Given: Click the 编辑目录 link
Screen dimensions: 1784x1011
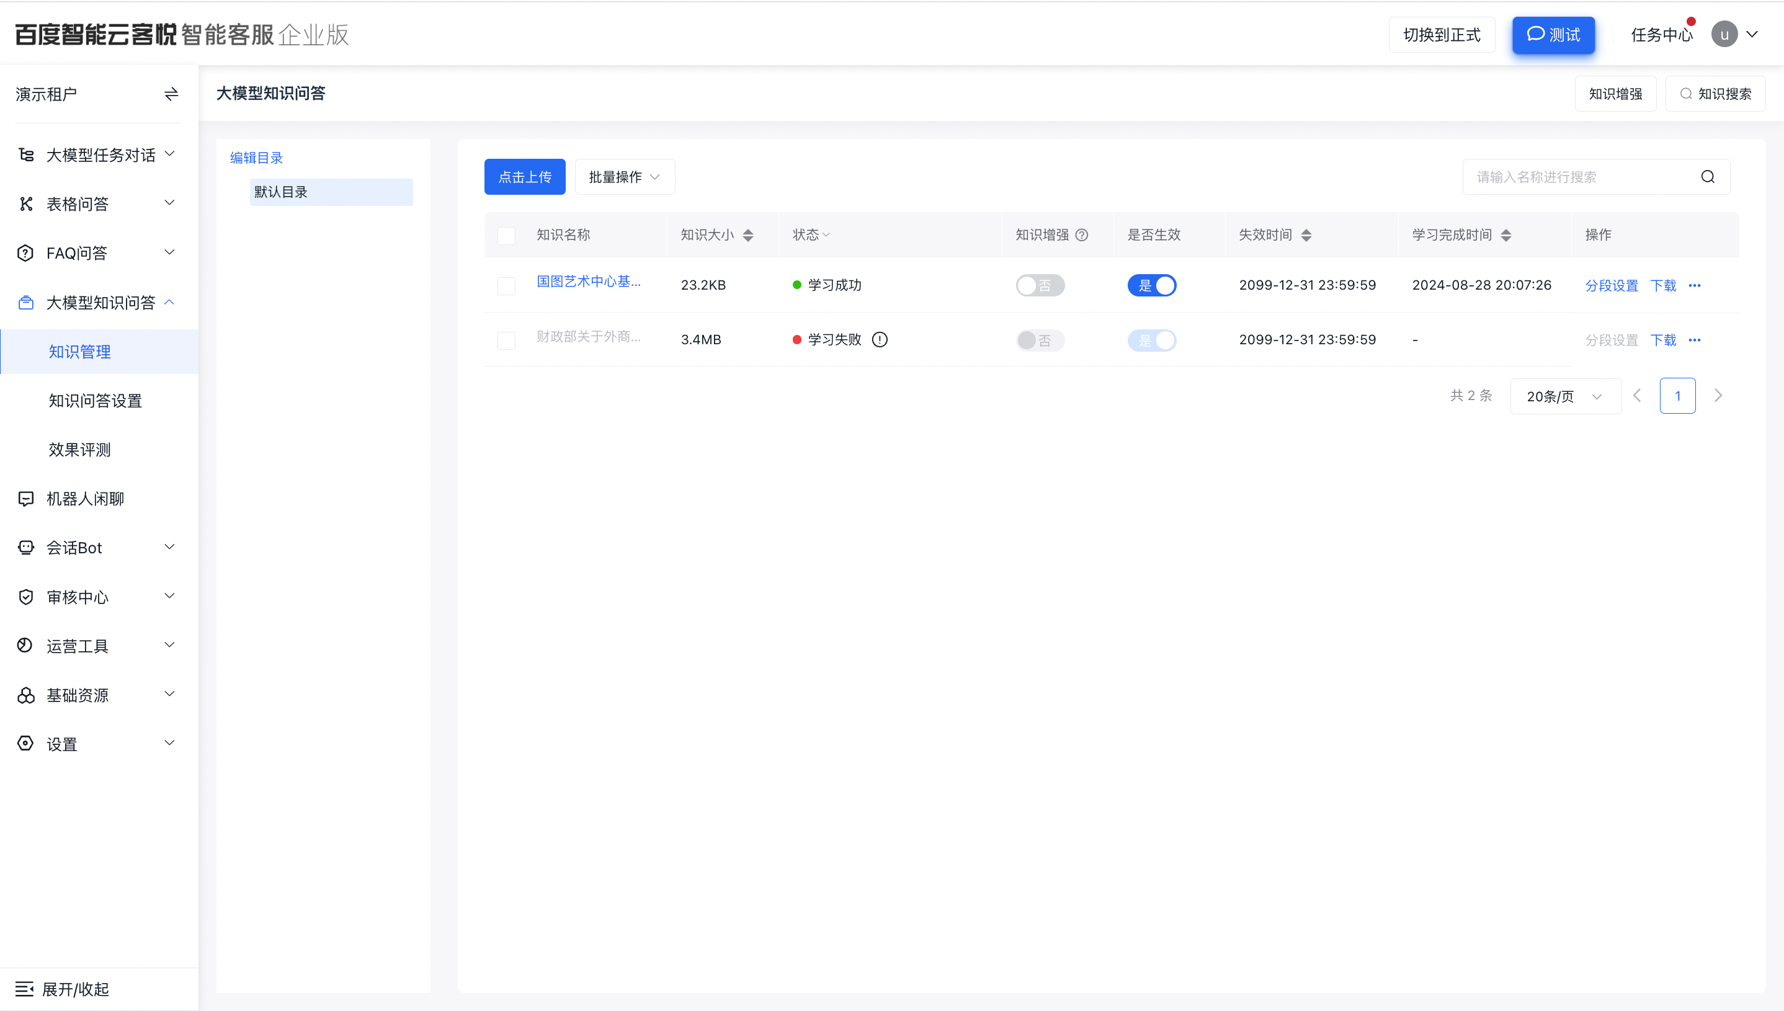Looking at the screenshot, I should click(x=256, y=158).
